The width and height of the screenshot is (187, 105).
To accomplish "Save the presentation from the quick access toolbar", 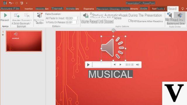I will (x=5, y=3).
